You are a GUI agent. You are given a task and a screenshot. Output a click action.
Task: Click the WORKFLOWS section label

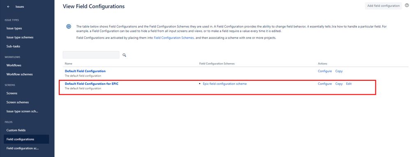(x=12, y=57)
